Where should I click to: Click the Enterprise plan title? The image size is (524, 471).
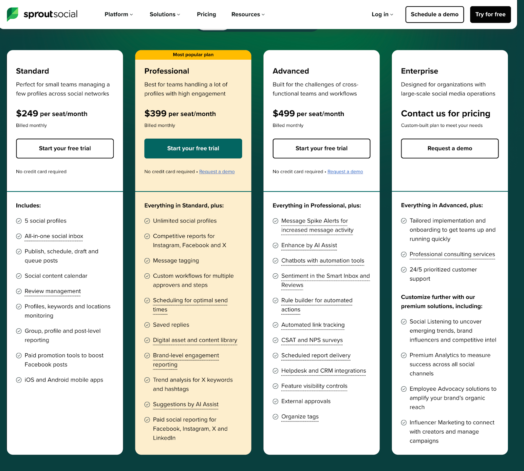click(420, 71)
